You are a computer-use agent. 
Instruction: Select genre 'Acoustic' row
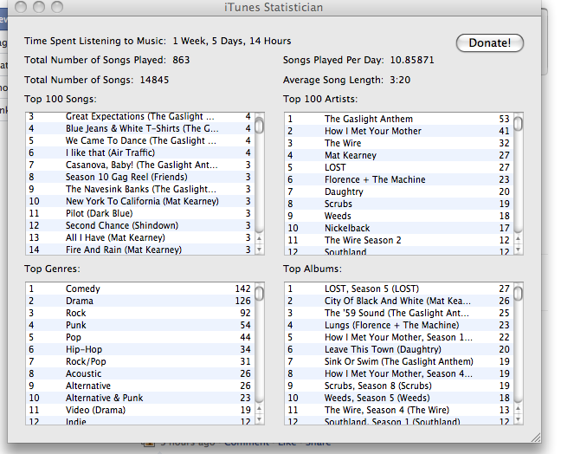tap(140, 373)
